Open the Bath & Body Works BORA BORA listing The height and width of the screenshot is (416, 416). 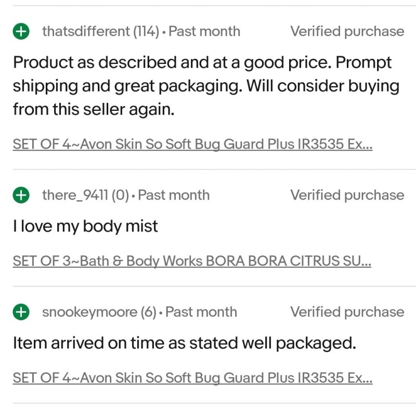point(192,261)
